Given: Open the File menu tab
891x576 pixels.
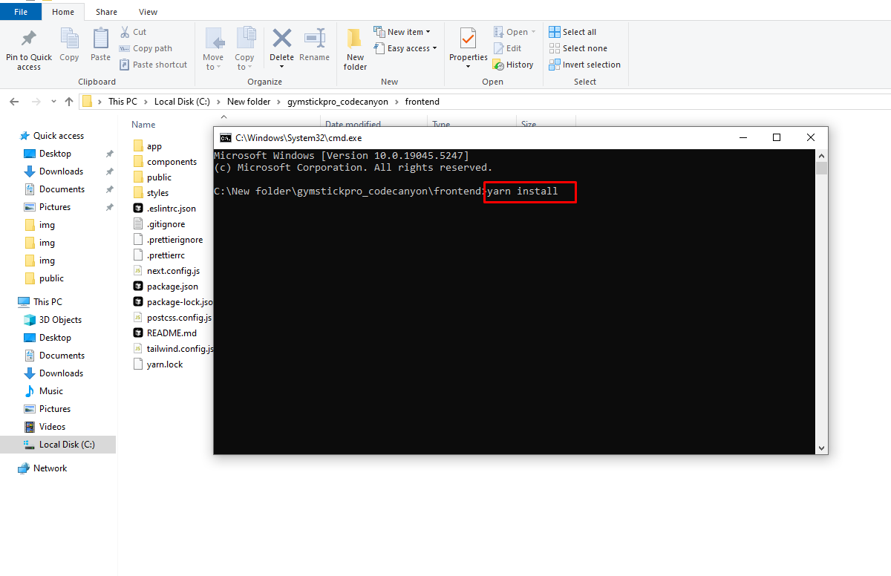Looking at the screenshot, I should pos(21,12).
